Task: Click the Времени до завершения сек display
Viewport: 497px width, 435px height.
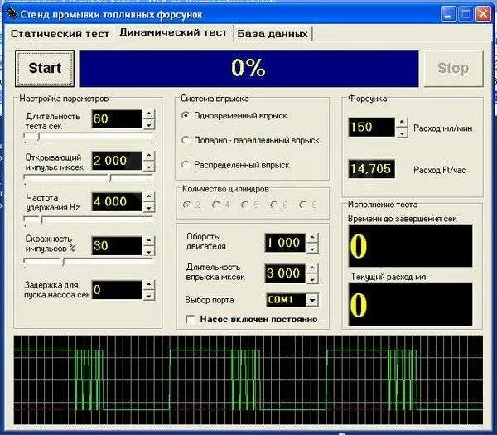Action: tap(410, 246)
